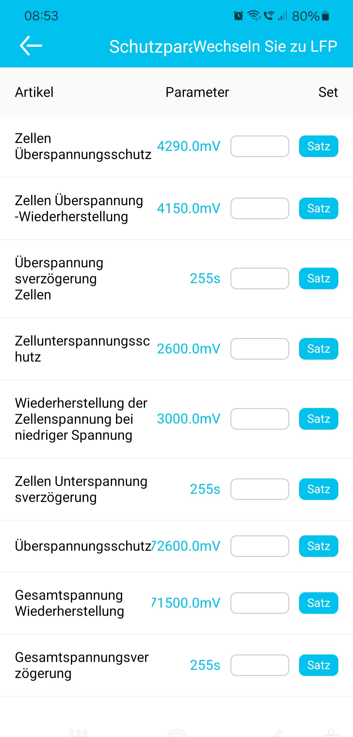Image resolution: width=353 pixels, height=737 pixels.
Task: Focus the input field for Zellen Überspannungsschutz
Action: click(x=260, y=146)
